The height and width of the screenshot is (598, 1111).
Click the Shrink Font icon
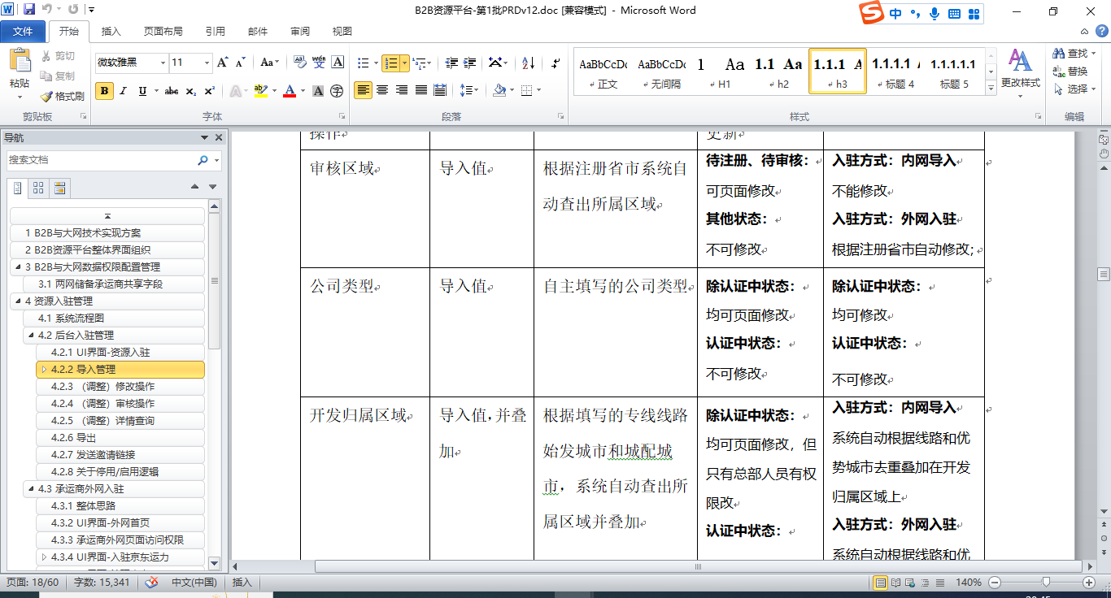pos(240,63)
